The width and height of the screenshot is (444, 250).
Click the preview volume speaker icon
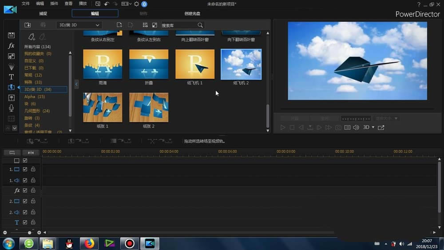pyautogui.click(x=356, y=128)
